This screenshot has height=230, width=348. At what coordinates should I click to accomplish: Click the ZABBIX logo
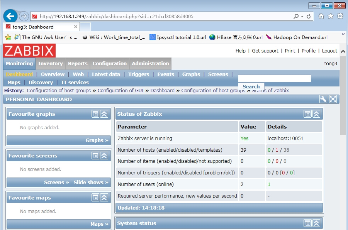click(x=29, y=51)
